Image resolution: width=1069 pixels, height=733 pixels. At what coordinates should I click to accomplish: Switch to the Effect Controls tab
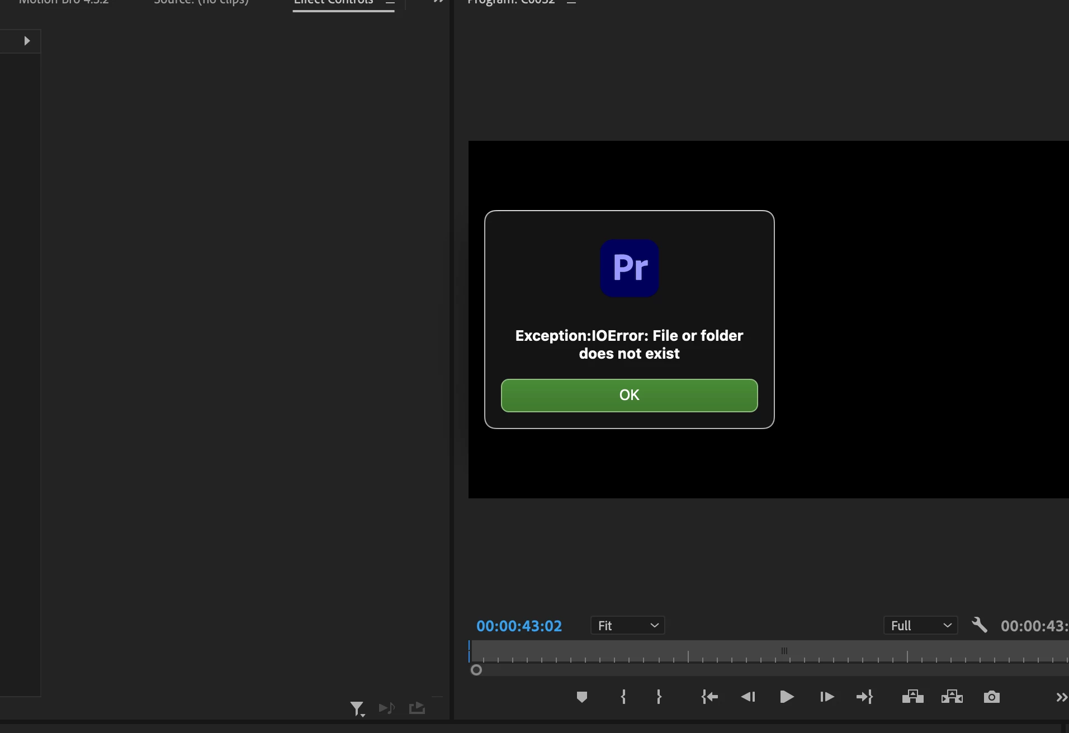(333, 2)
